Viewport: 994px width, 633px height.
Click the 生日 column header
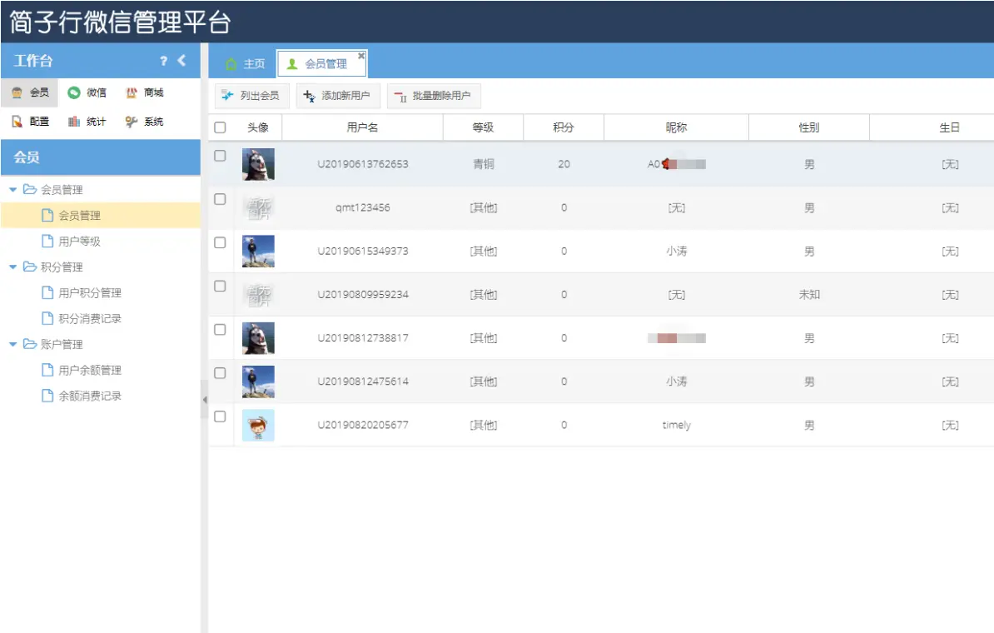pos(949,127)
